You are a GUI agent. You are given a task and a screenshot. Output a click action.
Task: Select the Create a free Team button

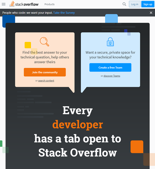pos(110,67)
